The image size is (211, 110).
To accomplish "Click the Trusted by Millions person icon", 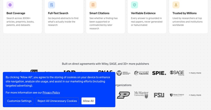I will coord(176,5).
